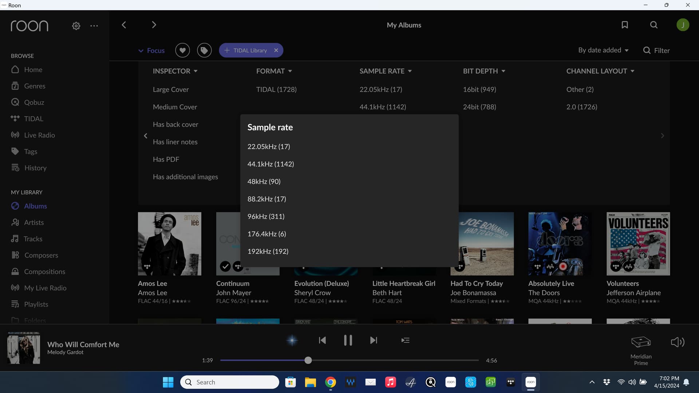Open the Roon settings gear
This screenshot has height=393, width=699.
click(x=76, y=26)
